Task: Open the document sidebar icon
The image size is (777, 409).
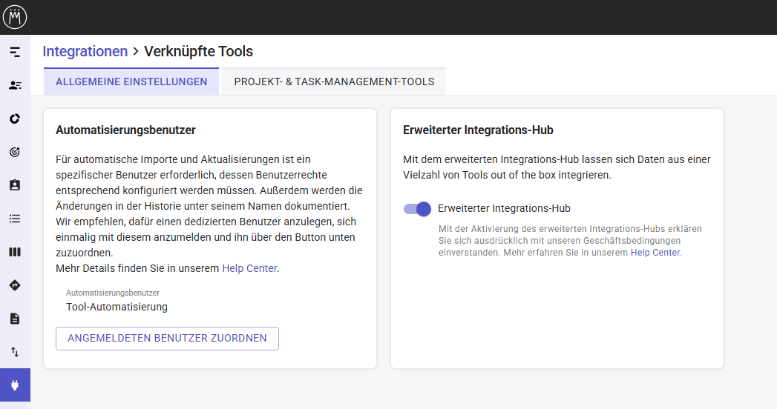Action: [x=15, y=319]
